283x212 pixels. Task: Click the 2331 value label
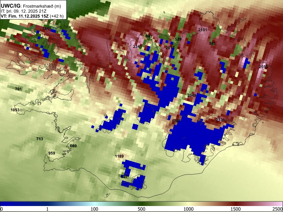(x=220, y=120)
